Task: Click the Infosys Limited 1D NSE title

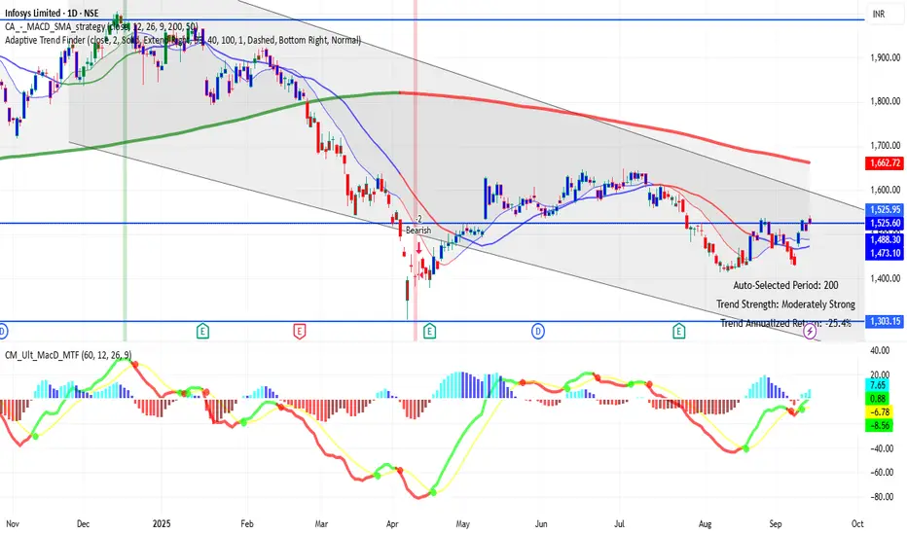Action: (x=52, y=13)
